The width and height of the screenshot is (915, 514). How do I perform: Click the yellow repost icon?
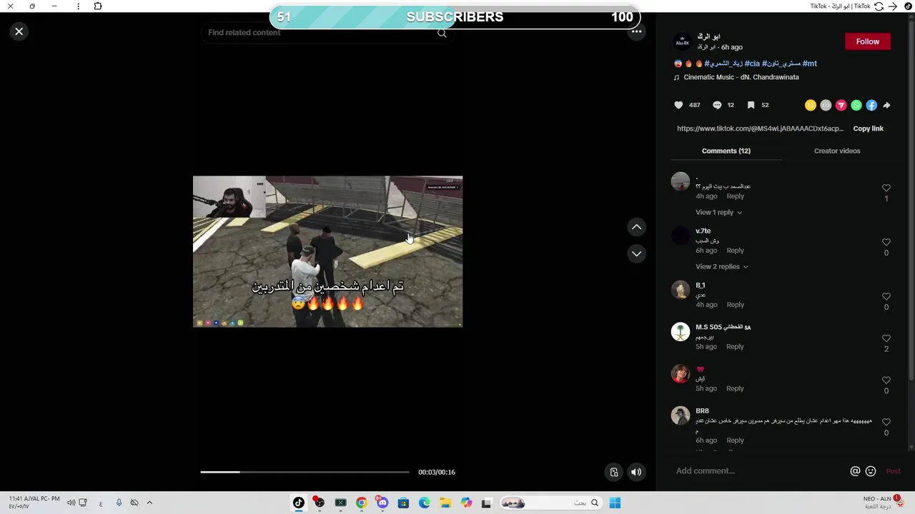pos(811,105)
